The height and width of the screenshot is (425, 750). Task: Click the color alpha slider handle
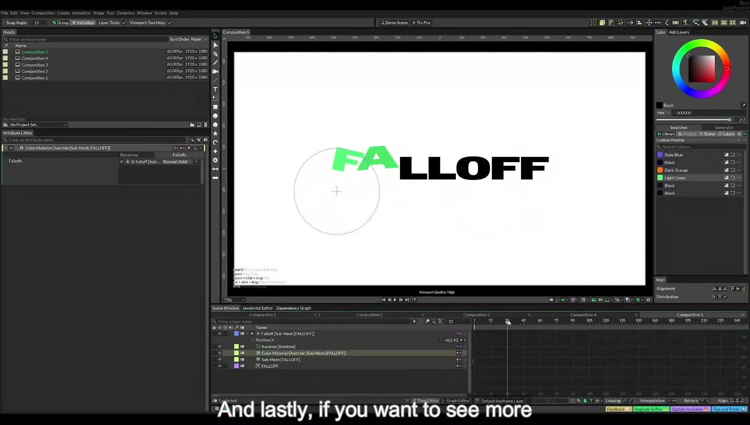(729, 120)
